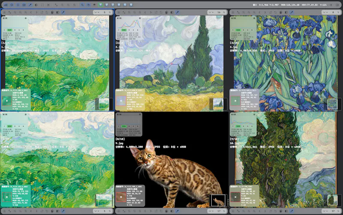Click the crosshair target icon in the main toolbar
Image resolution: width=343 pixels, height=215 pixels.
click(12, 5)
